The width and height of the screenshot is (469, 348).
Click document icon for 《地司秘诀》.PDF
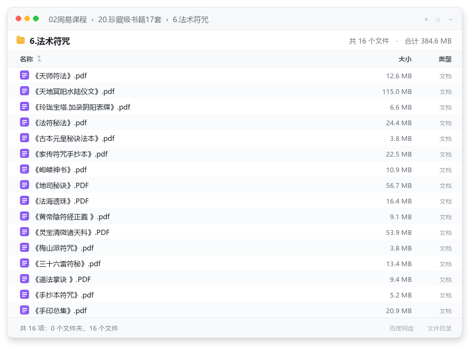coord(24,185)
